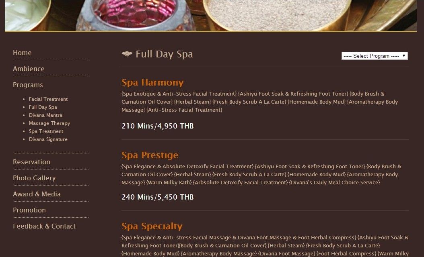This screenshot has height=257, width=424.
Task: Go to the Ambience page
Action: 29,69
